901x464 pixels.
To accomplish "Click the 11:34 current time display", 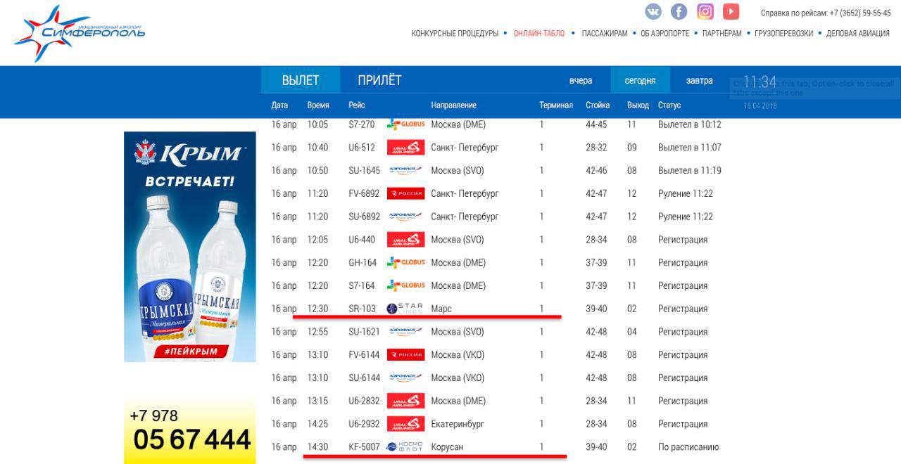I will (x=760, y=82).
